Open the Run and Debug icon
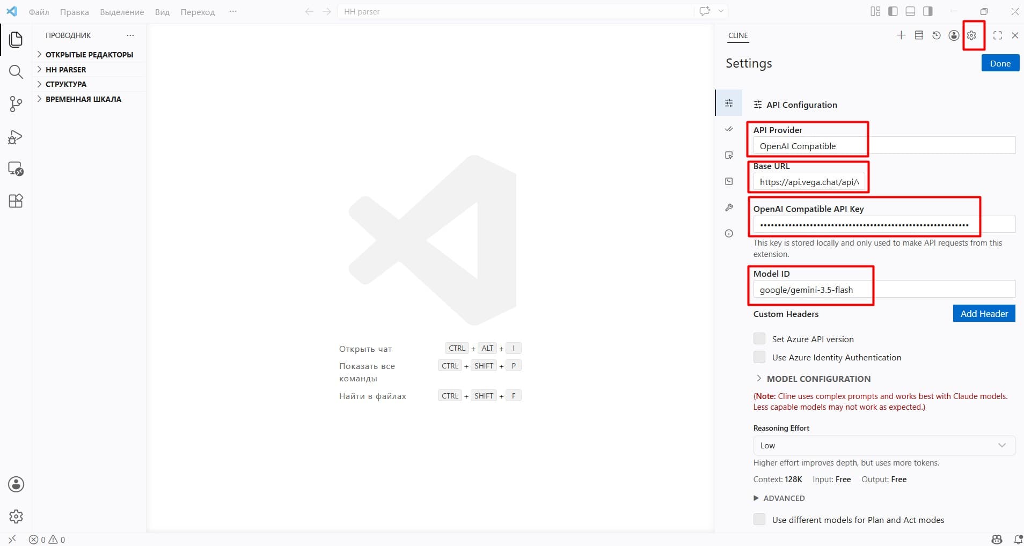 16,137
